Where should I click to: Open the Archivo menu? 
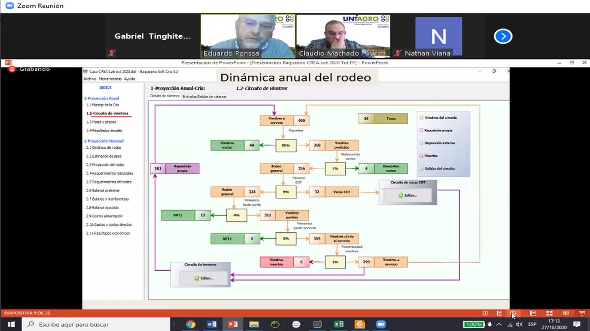90,79
